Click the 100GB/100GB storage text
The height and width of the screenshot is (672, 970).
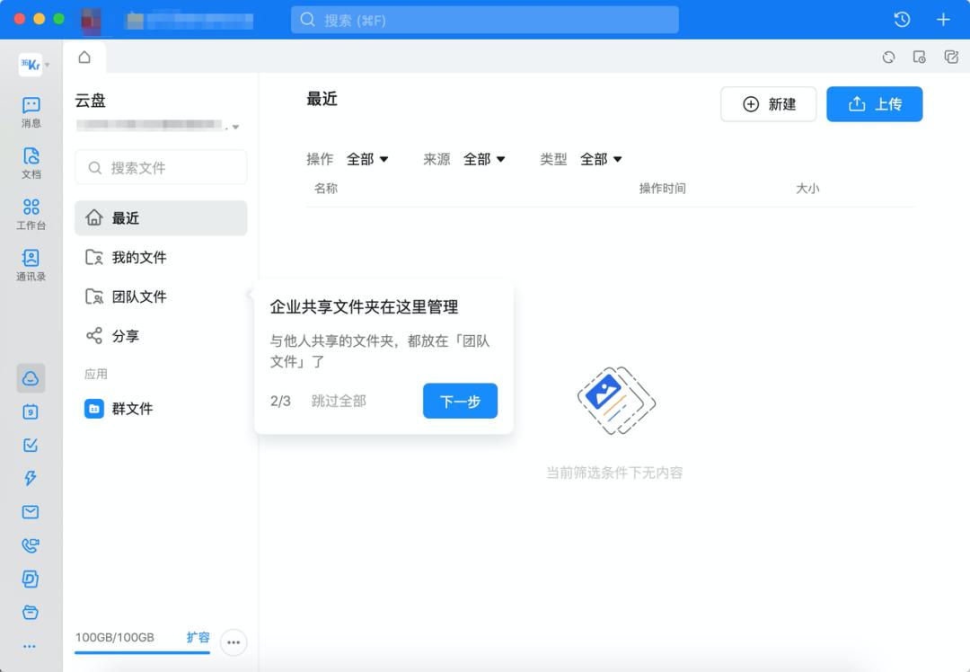(x=114, y=637)
